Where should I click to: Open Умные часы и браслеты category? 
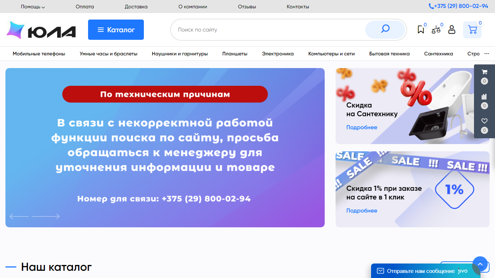point(108,54)
